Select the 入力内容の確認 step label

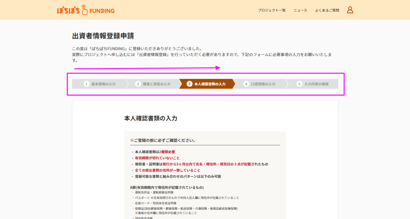pos(316,84)
